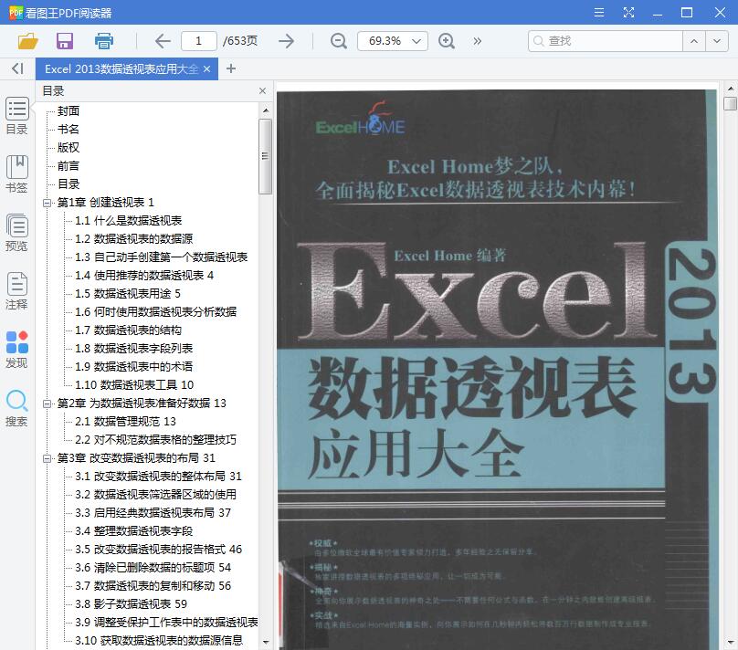Open section 2.1 数据管理规范
Image resolution: width=738 pixels, height=650 pixels.
click(126, 422)
